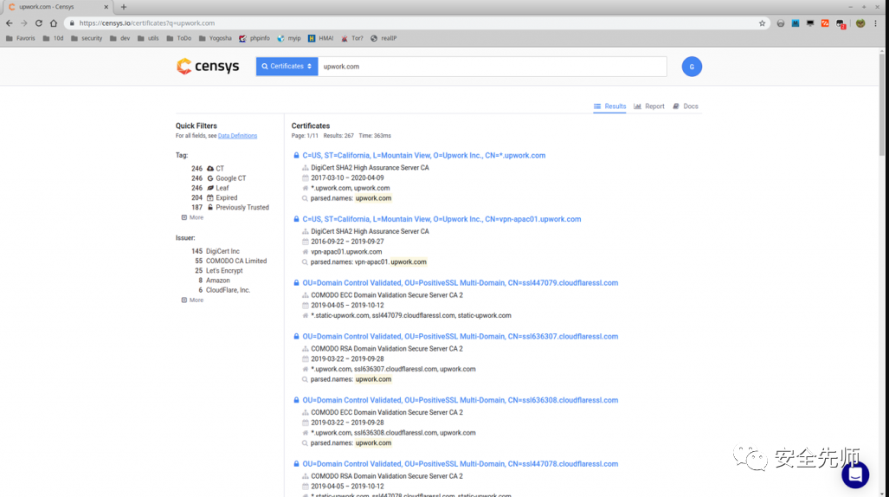Click the address bar URL
Viewport: 889px width, 497px height.
coord(147,23)
